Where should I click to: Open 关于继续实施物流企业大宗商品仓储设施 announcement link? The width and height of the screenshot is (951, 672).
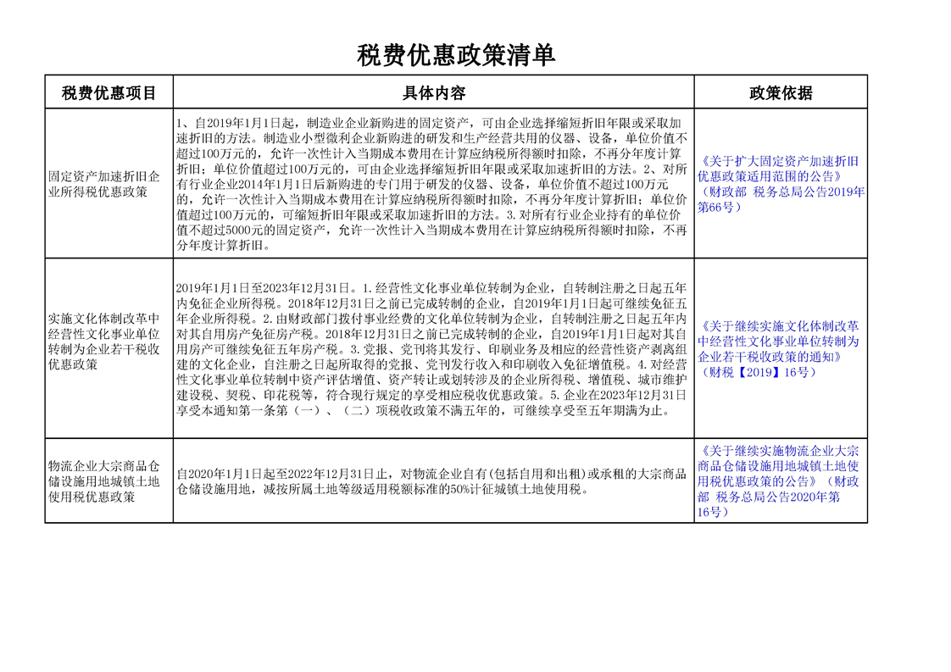pyautogui.click(x=781, y=466)
